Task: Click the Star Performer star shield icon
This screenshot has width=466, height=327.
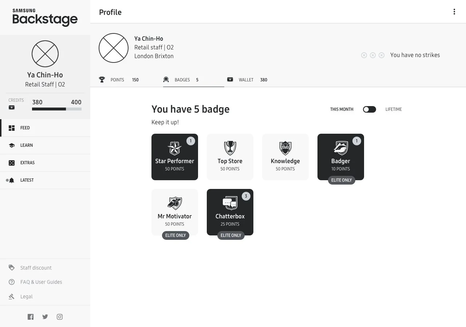Action: (x=175, y=148)
